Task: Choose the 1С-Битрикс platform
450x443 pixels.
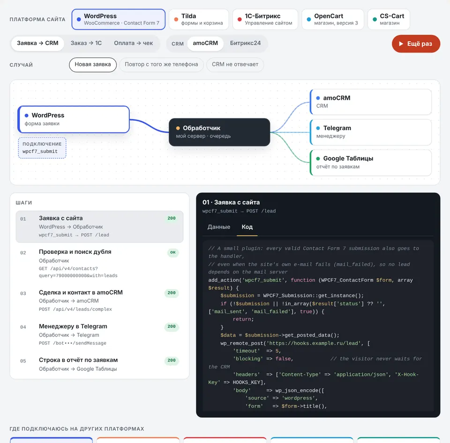Action: pyautogui.click(x=265, y=19)
